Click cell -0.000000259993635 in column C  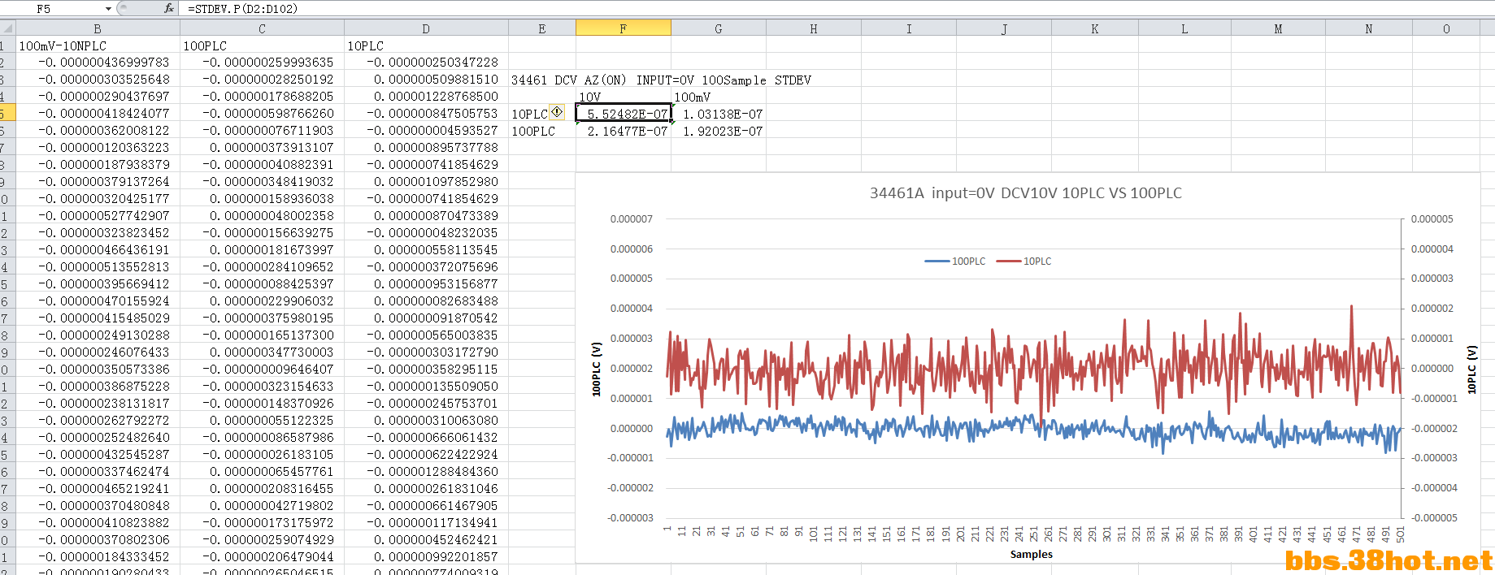[262, 63]
